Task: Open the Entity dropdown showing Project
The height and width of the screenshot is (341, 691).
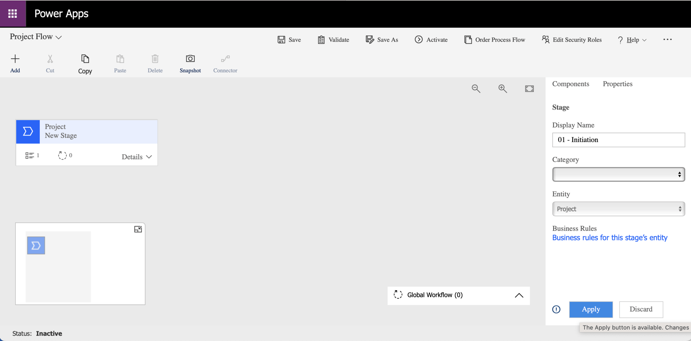Action: [x=618, y=209]
